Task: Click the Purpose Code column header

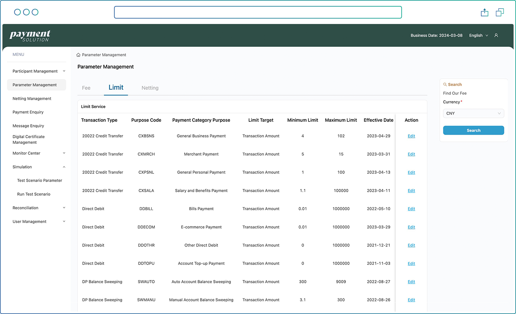Action: pos(146,120)
